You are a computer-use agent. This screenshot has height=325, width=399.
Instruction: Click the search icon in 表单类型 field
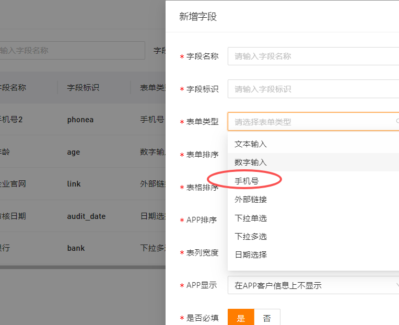click(x=396, y=122)
